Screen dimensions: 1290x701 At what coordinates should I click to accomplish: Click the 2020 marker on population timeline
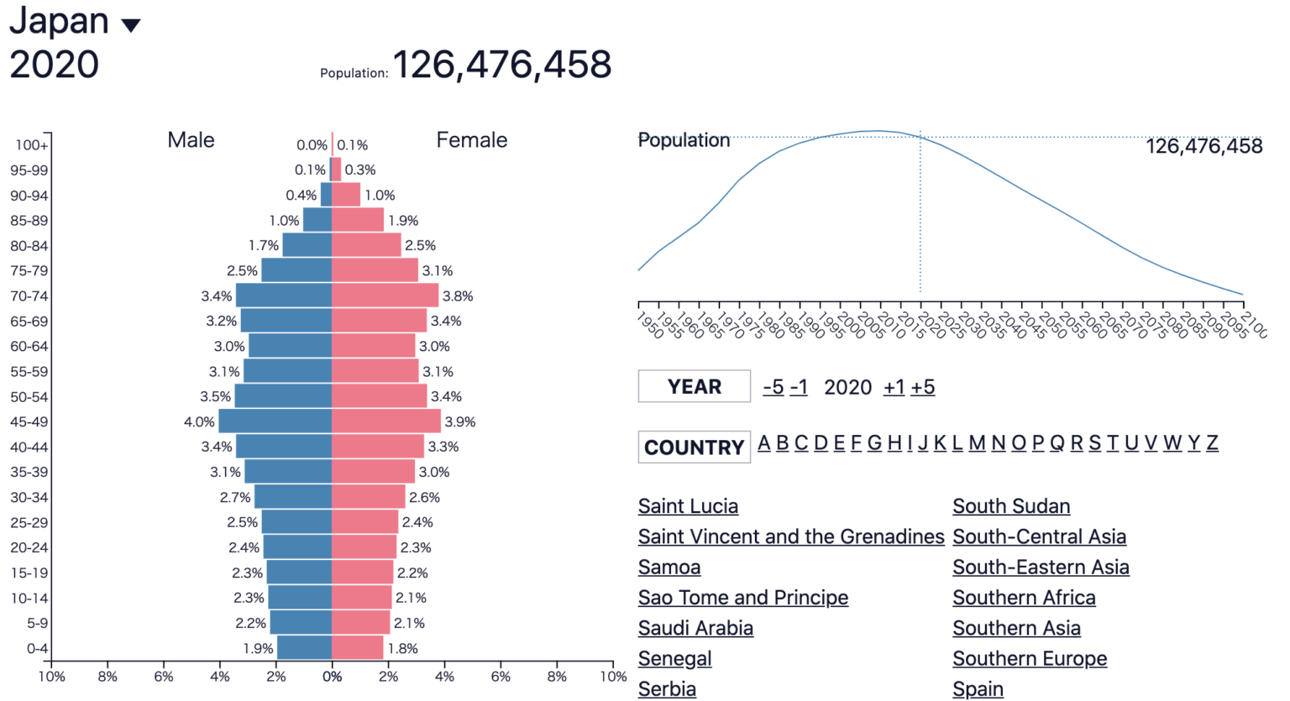coord(920,137)
